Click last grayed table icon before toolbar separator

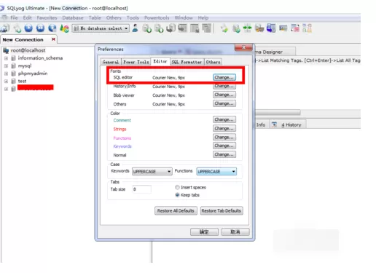(207, 28)
